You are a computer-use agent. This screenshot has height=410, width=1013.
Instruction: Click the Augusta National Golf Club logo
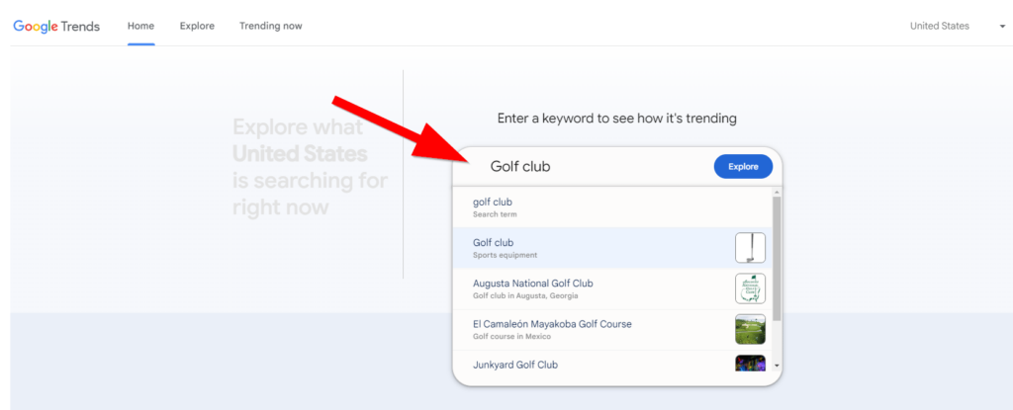750,288
